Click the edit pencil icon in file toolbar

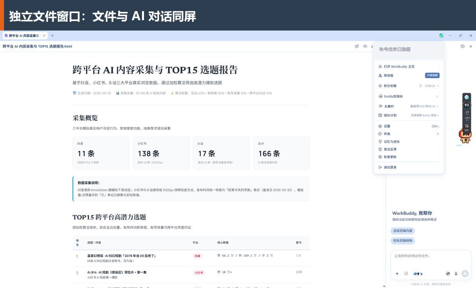coord(357,46)
